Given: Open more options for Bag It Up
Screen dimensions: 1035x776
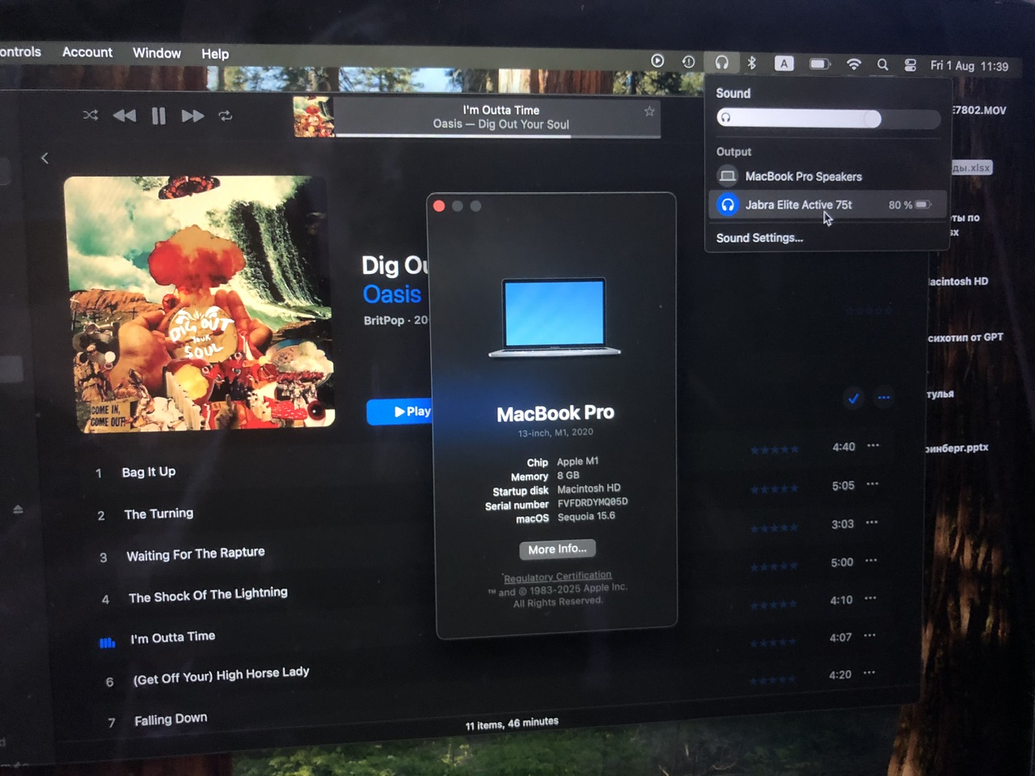Looking at the screenshot, I should click(873, 446).
